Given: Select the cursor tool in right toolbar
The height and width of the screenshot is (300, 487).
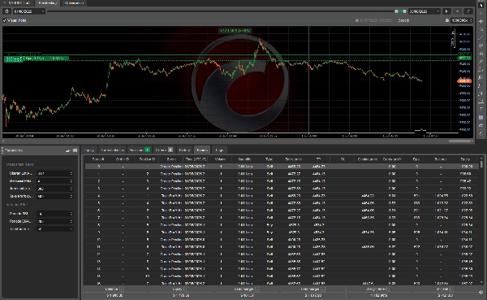Looking at the screenshot, I should [481, 6].
